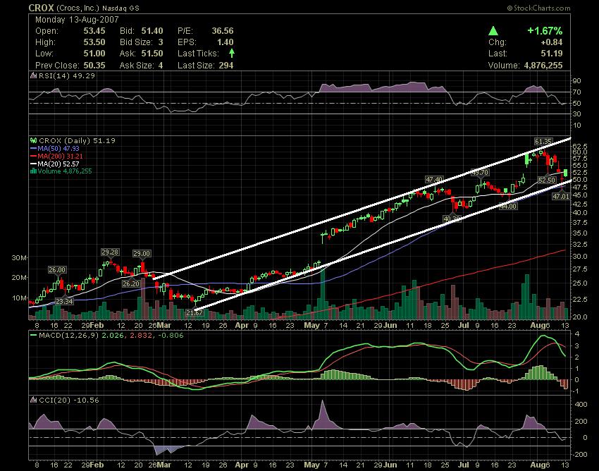Click the 30M volume axis label

(x=19, y=258)
